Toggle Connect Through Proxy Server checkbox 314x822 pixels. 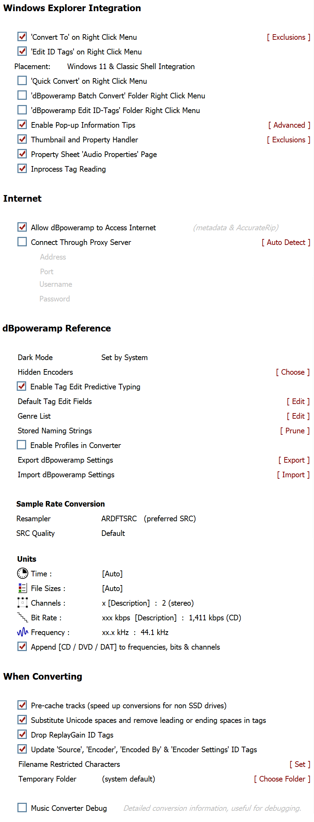(x=22, y=242)
